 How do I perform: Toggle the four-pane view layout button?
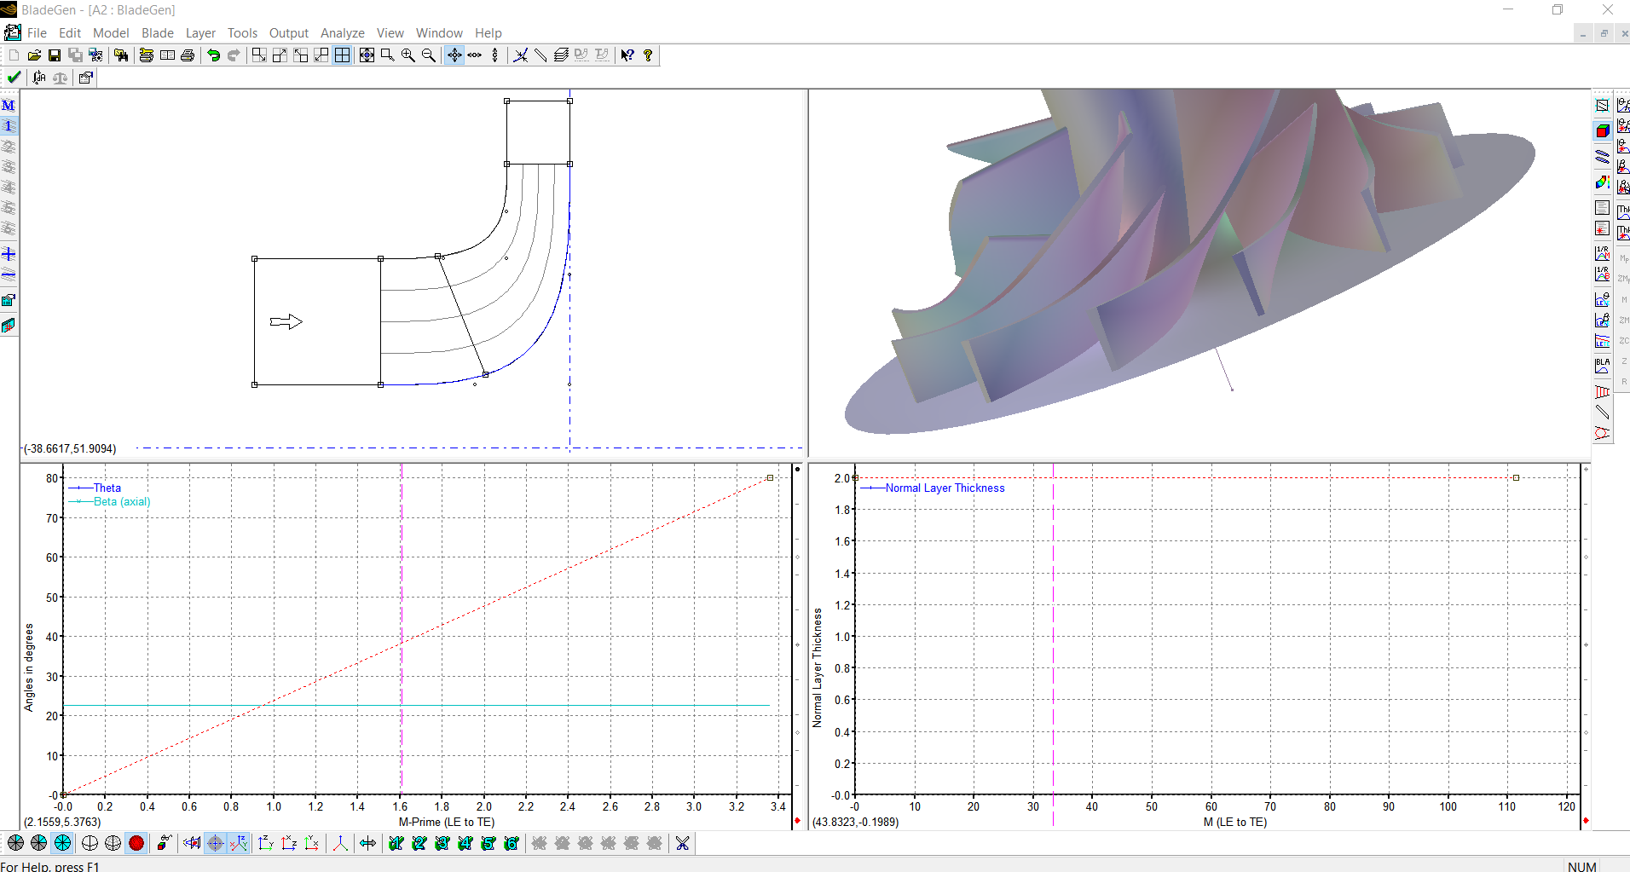[342, 55]
